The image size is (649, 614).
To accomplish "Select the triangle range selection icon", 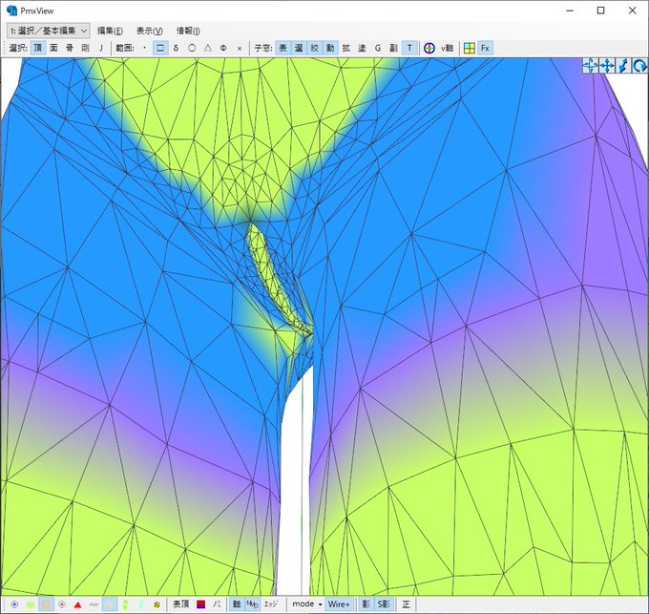I will (208, 48).
